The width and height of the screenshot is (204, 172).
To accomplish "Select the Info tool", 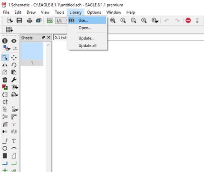I will coord(5,41).
